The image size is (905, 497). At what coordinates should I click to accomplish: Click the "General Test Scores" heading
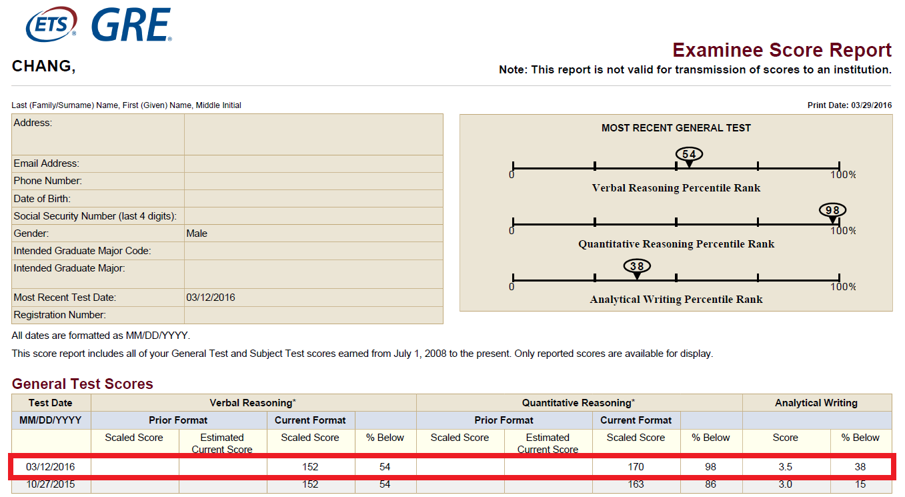point(83,384)
